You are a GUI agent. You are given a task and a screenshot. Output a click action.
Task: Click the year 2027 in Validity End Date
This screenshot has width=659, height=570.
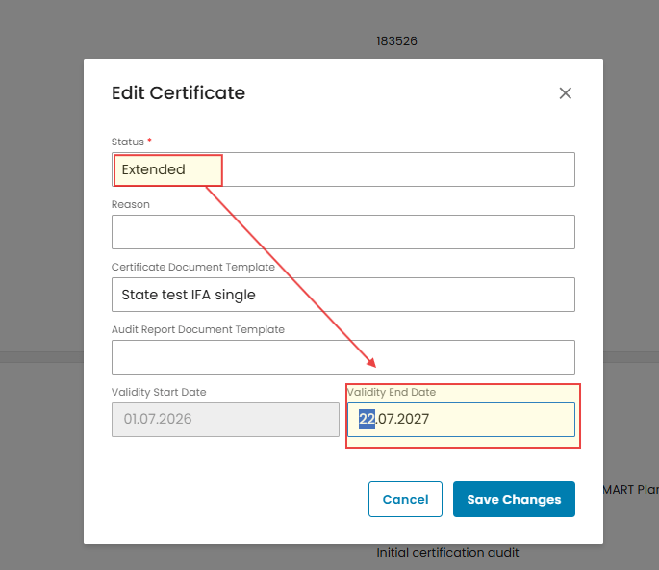(413, 419)
